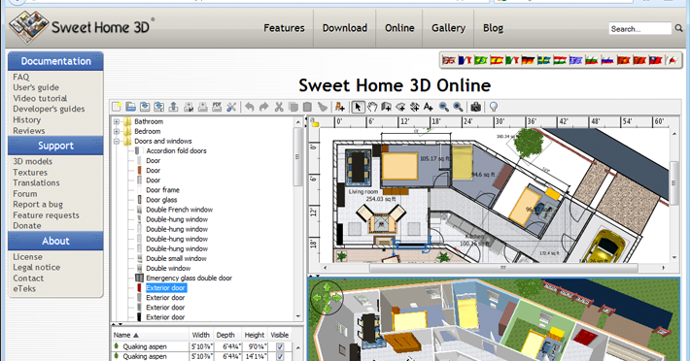Open the 3D models link
Viewport: 690px width, 361px height.
pos(33,161)
